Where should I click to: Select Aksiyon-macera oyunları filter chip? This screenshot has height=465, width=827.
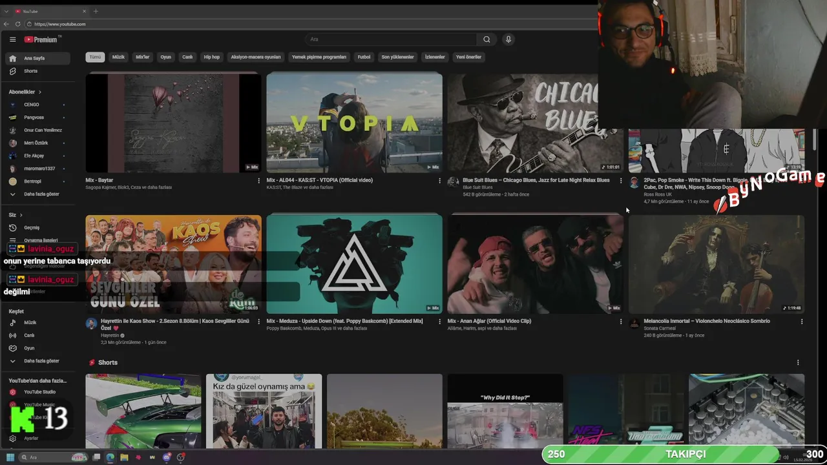pyautogui.click(x=256, y=57)
